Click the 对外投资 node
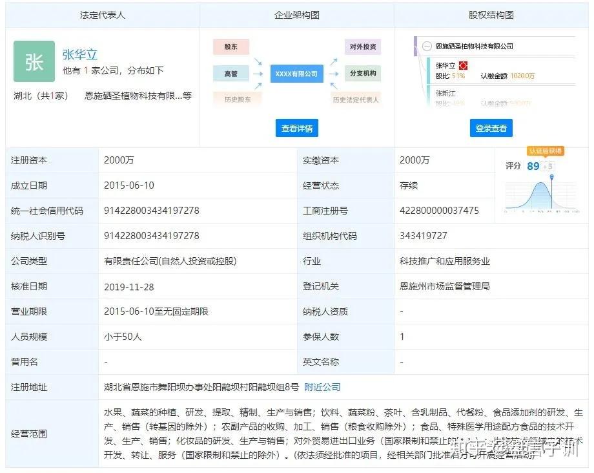 pyautogui.click(x=363, y=47)
